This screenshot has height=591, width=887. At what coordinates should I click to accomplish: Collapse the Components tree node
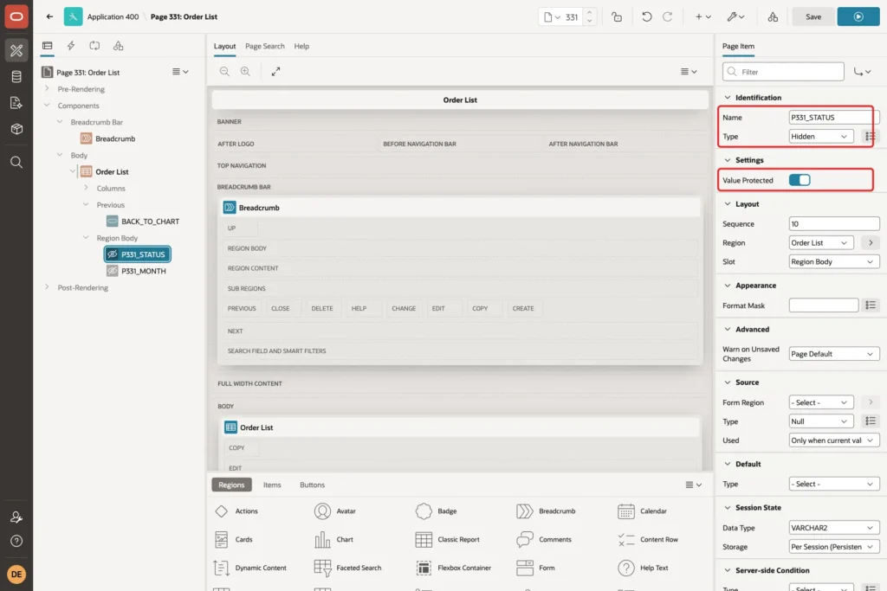[x=47, y=105]
